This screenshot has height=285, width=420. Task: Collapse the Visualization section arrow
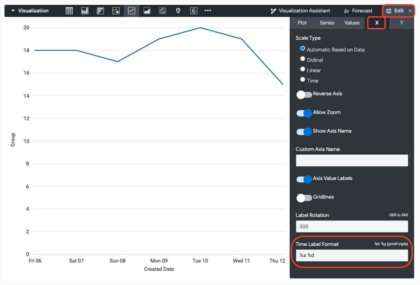pyautogui.click(x=13, y=11)
